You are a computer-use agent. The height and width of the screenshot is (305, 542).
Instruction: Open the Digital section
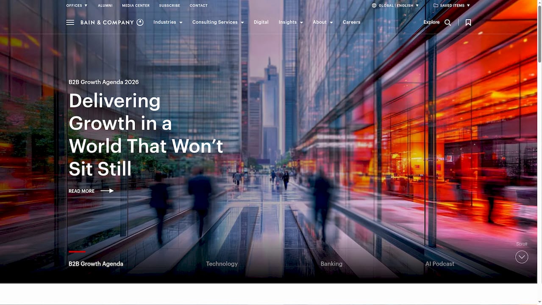[x=261, y=22]
